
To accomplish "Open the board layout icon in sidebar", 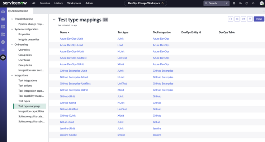I will [x=3, y=27].
